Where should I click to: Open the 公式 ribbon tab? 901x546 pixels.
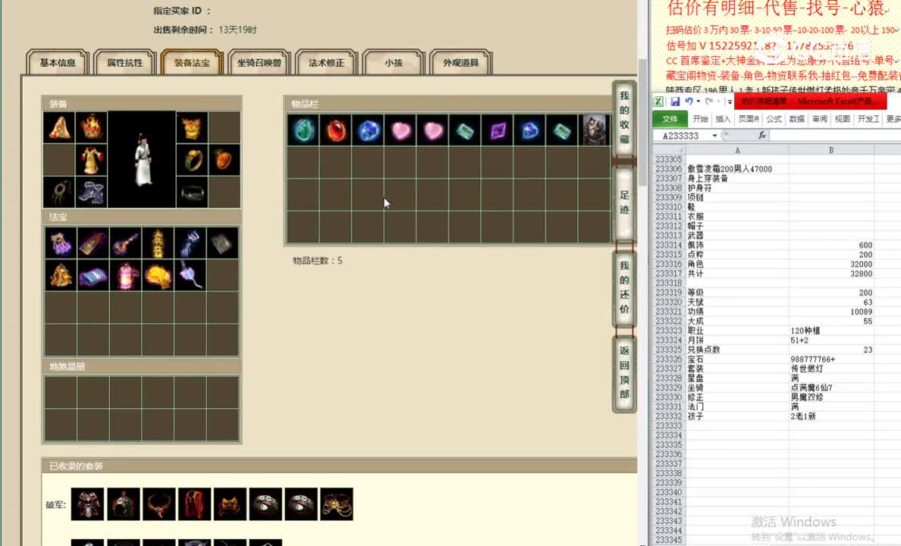(774, 119)
